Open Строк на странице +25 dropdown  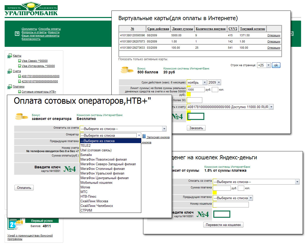click(x=268, y=65)
